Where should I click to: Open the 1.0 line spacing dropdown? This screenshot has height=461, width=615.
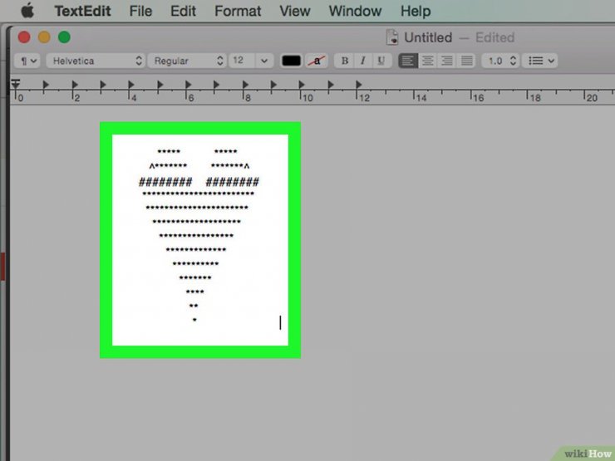click(x=501, y=61)
